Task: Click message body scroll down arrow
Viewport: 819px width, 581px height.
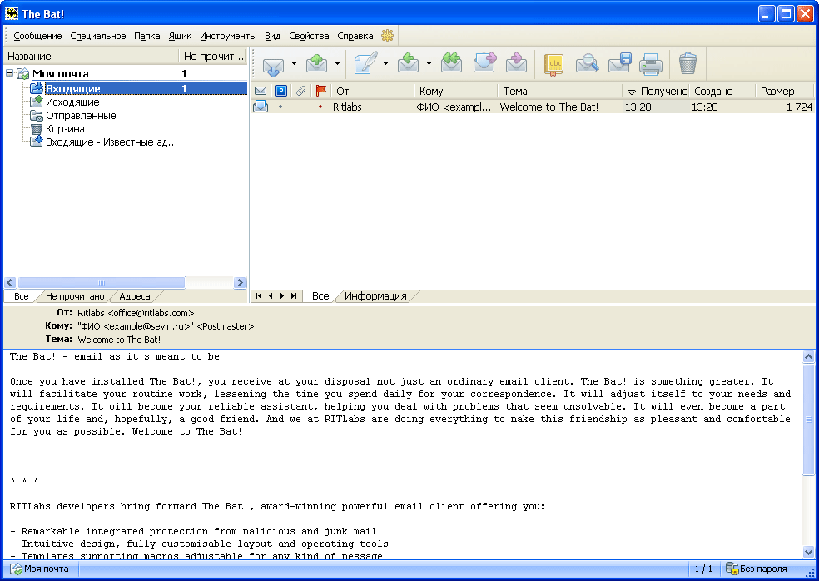Action: [x=808, y=552]
